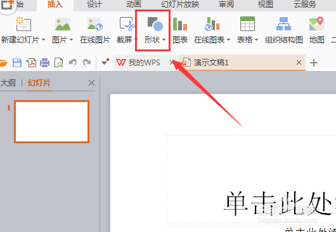Image resolution: width=336 pixels, height=232 pixels.
Task: Expand the 在线图表 dropdown arrow
Action: (228, 40)
